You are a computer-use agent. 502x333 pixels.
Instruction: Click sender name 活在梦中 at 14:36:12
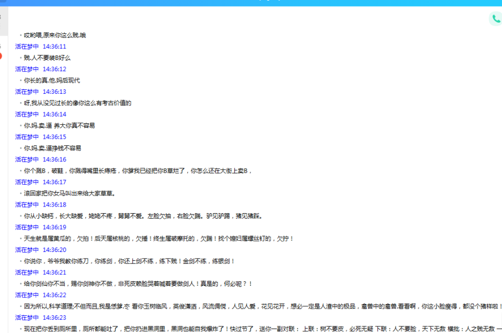tap(27, 69)
